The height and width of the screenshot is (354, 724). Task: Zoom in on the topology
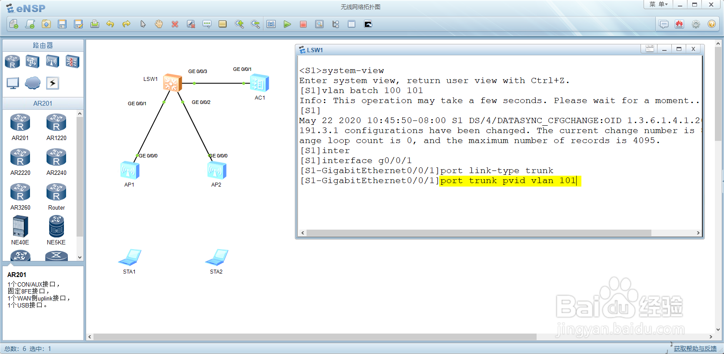tap(239, 24)
